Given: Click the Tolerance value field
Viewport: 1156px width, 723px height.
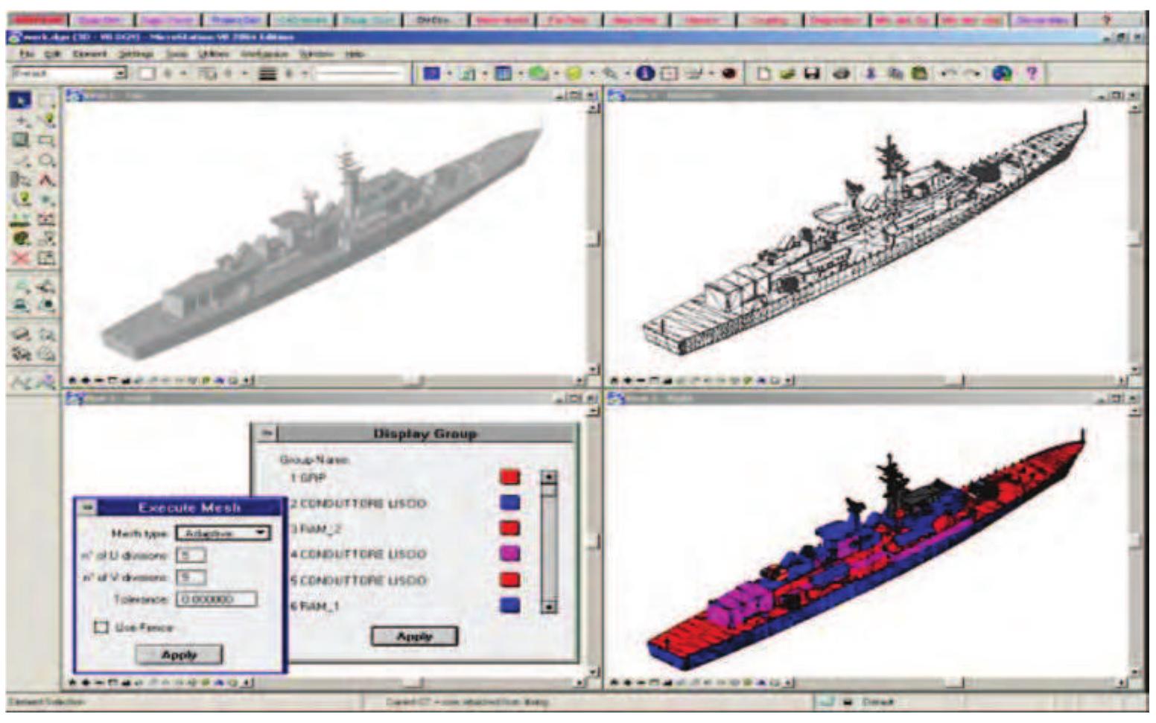Looking at the screenshot, I should pos(217,599).
